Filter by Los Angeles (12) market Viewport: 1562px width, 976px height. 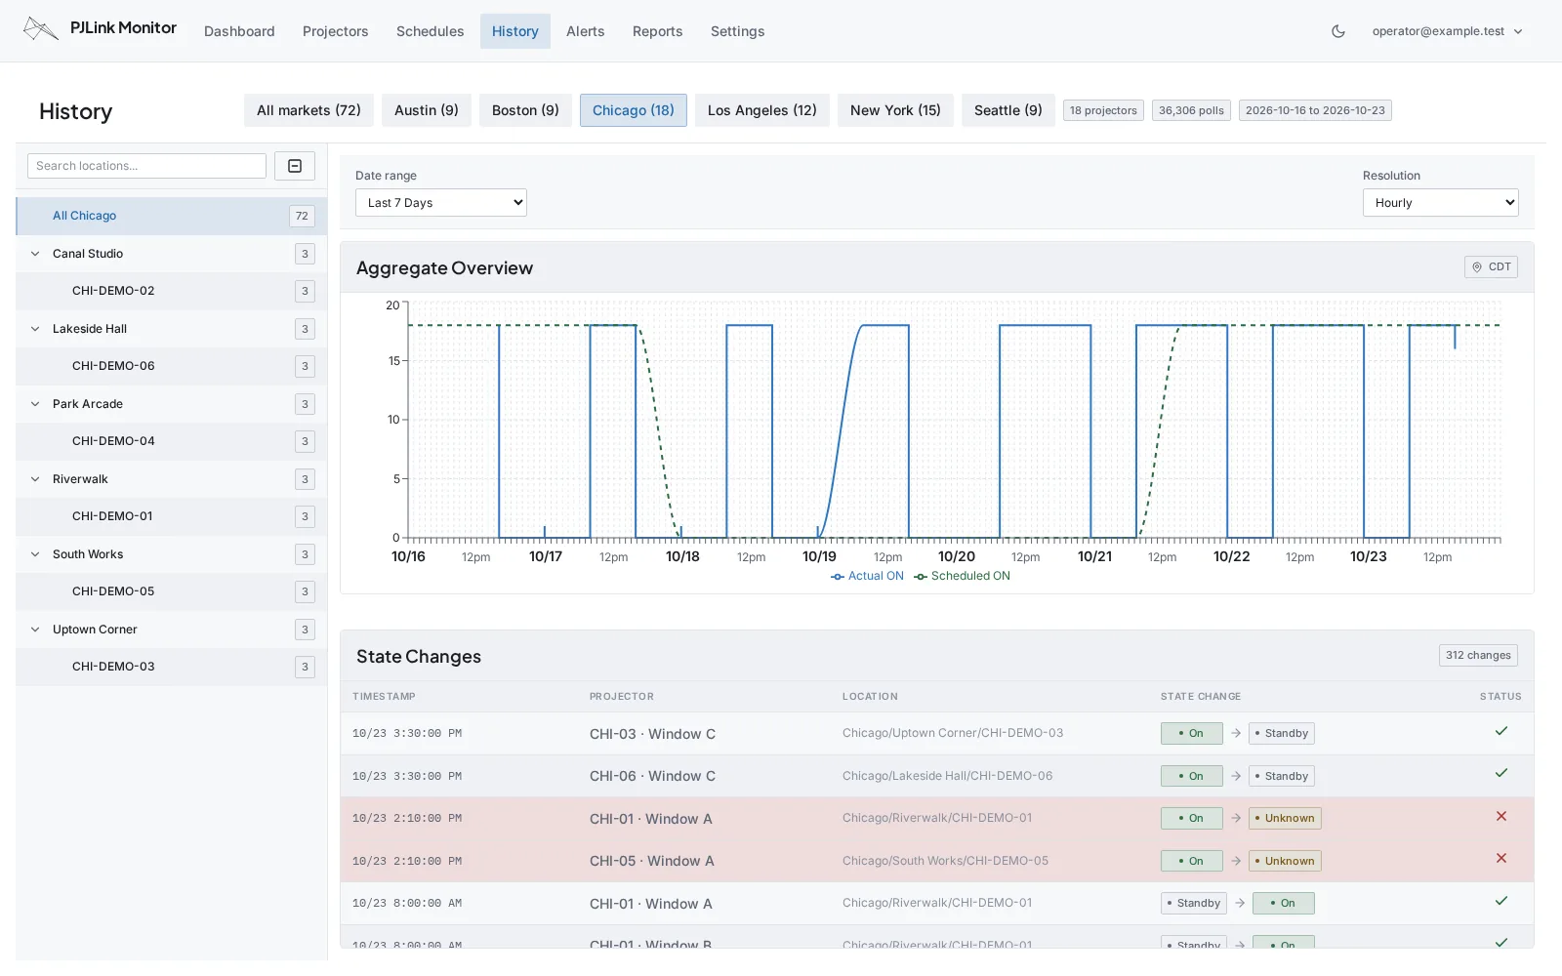pos(762,110)
